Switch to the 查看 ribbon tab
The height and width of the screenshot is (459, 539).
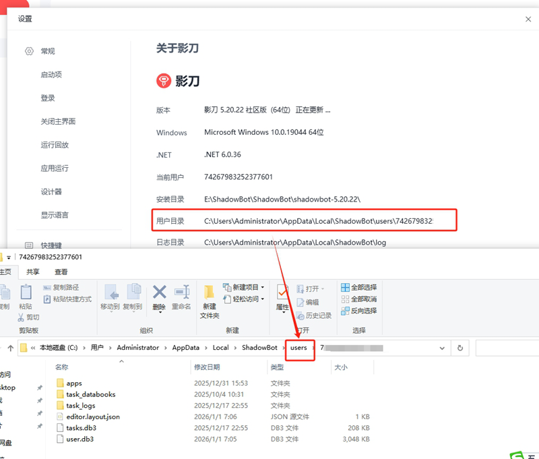pos(61,272)
